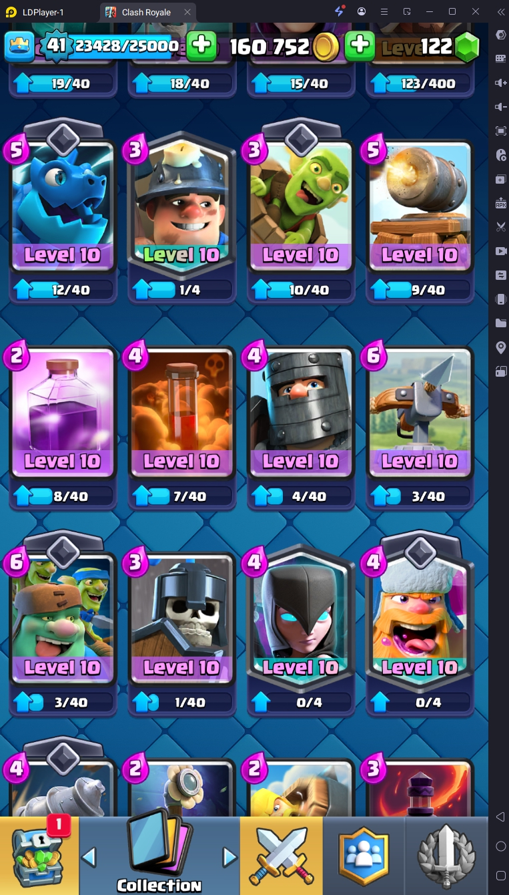Tap the green gem icon
This screenshot has height=895, width=509.
pos(467,47)
